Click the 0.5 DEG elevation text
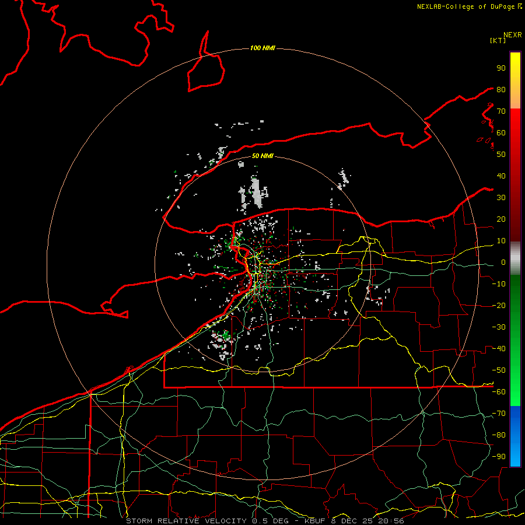Screen dimensions: 525x525 tap(269, 521)
